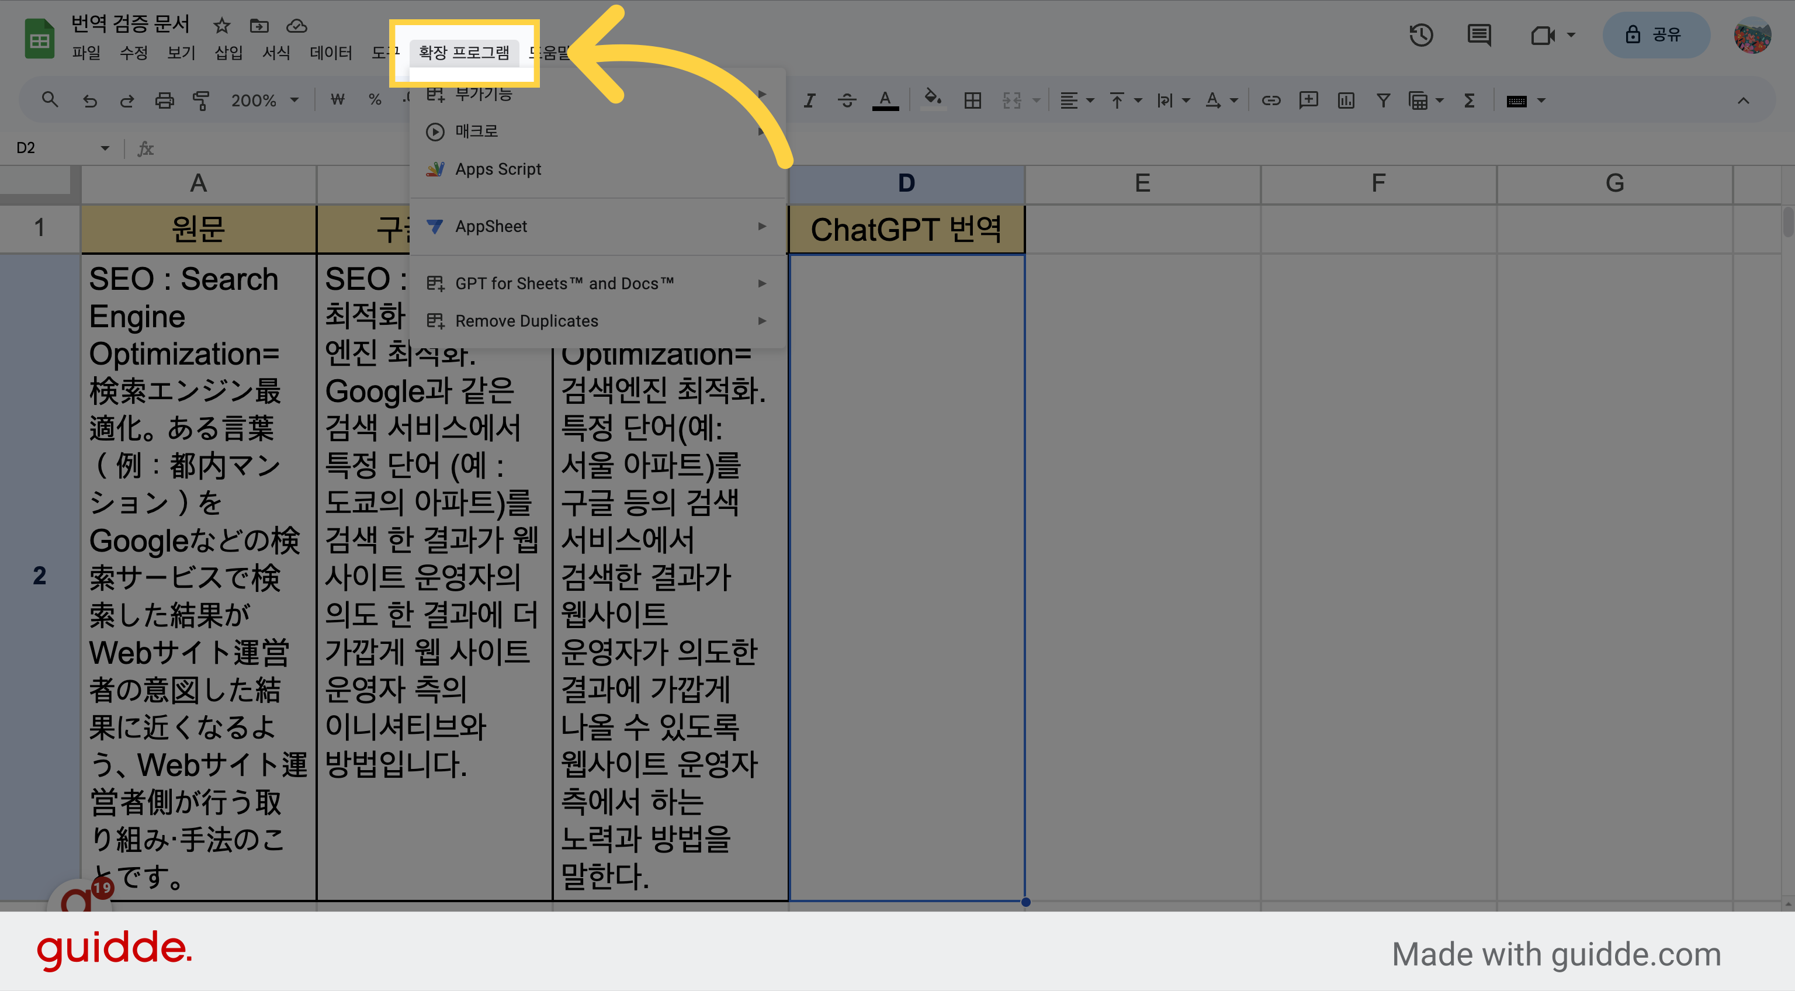Open the comments panel icon

[1479, 35]
